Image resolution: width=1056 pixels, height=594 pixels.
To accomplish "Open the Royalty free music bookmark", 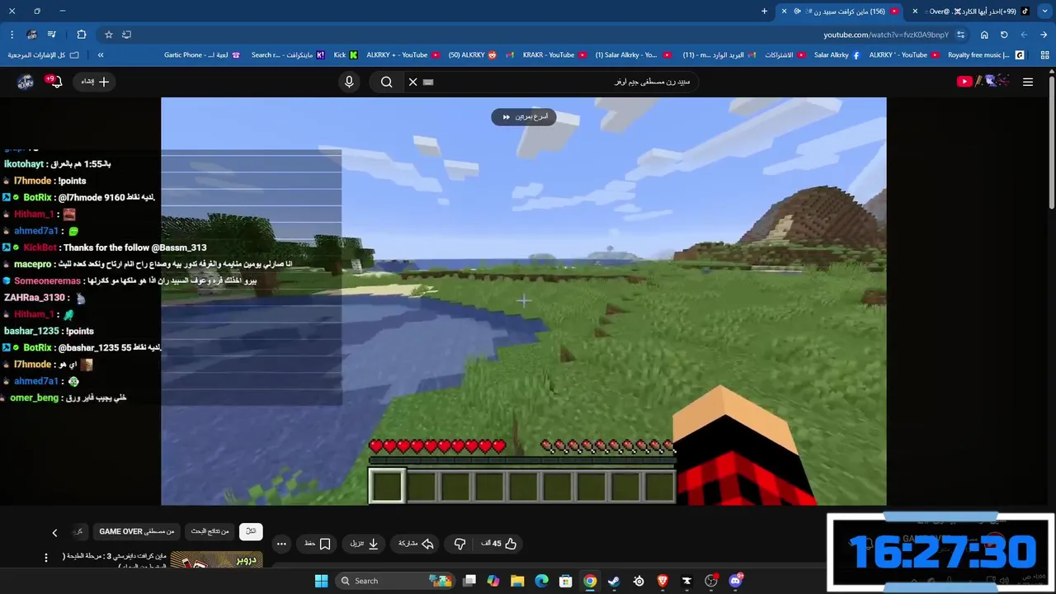I will click(984, 55).
